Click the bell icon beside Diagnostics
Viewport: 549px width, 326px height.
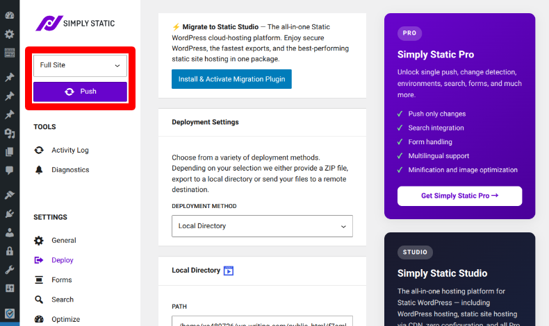[x=39, y=170]
